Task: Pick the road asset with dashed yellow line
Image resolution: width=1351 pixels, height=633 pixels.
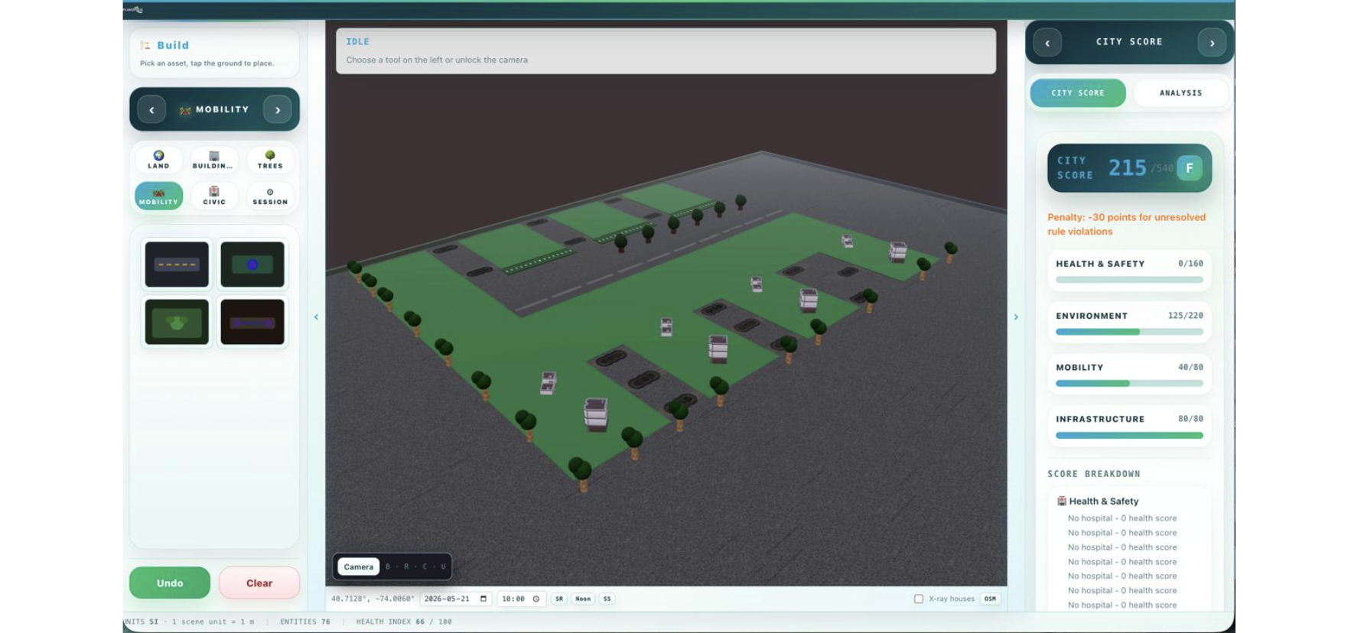Action: [x=177, y=265]
